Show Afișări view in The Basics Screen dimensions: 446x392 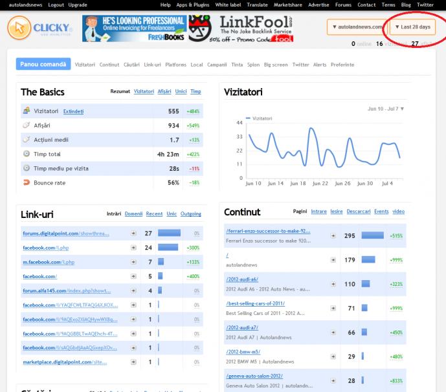pyautogui.click(x=164, y=91)
